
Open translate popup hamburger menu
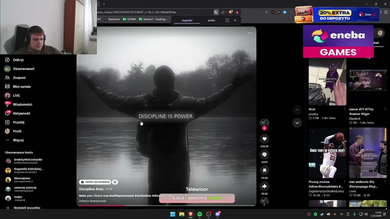(227, 21)
